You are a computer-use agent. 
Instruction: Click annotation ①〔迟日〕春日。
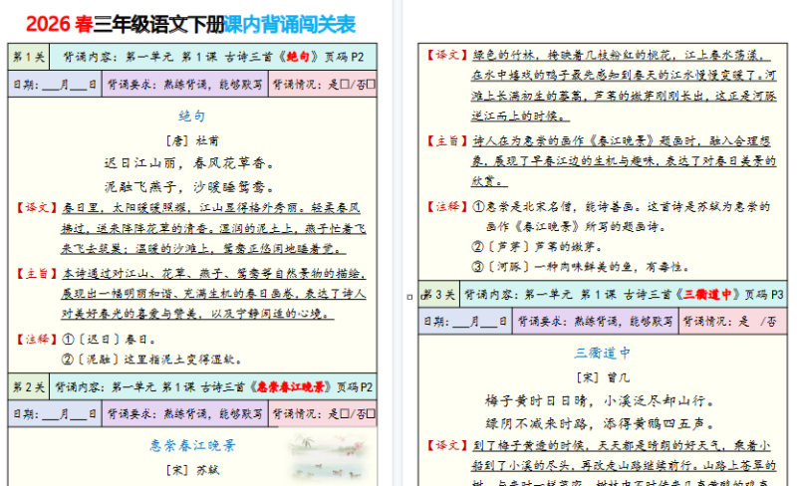(110, 339)
